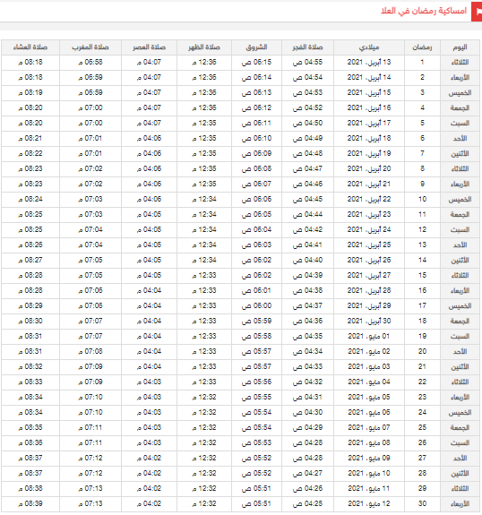Click the red flag icon beside the title

pyautogui.click(x=477, y=12)
